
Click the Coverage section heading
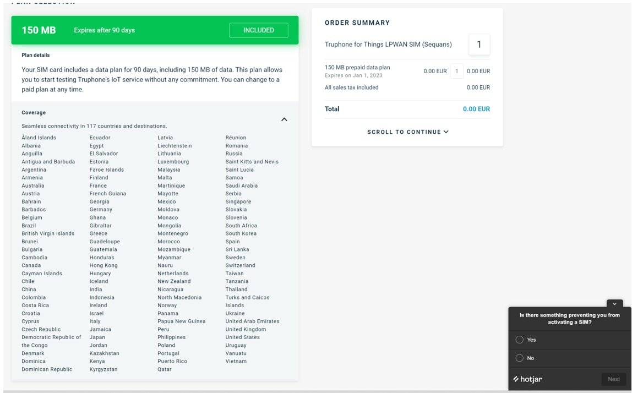34,112
